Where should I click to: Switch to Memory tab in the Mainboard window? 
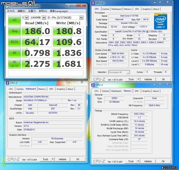pos(42,89)
